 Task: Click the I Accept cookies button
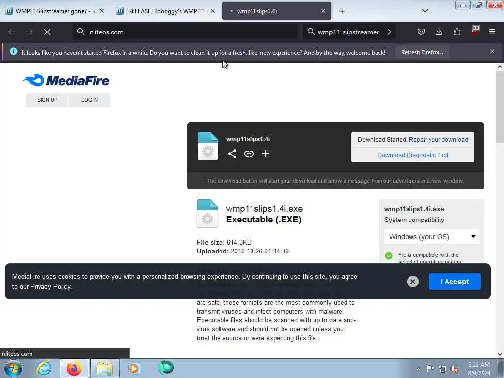454,282
